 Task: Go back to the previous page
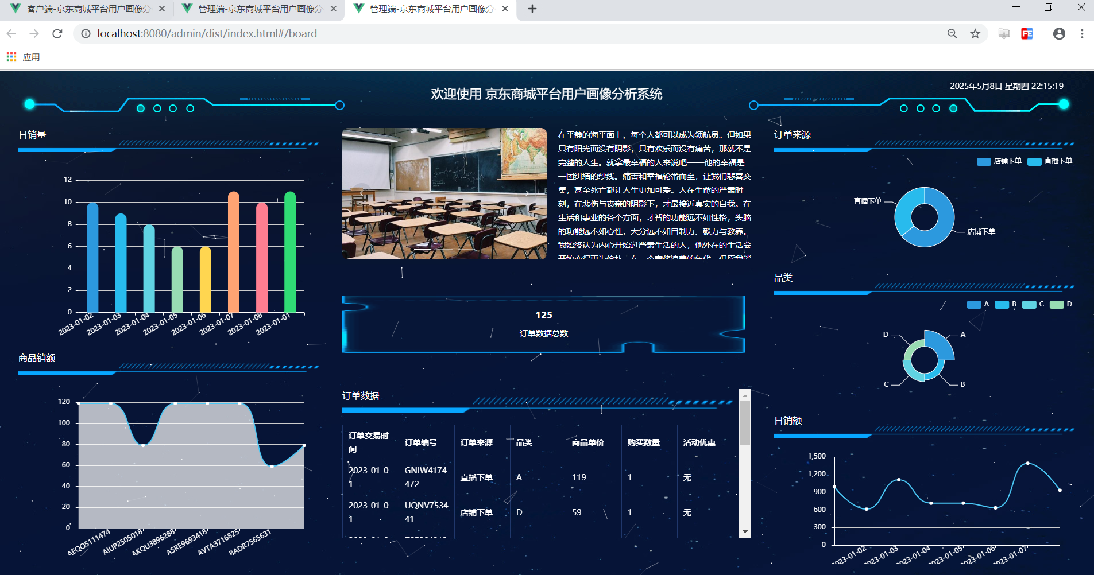tap(11, 34)
